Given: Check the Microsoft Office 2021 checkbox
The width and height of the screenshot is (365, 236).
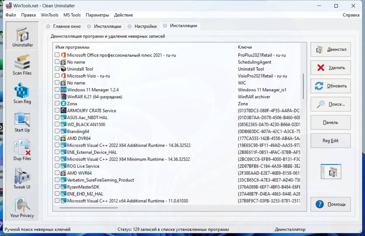Looking at the screenshot, I should pos(57,55).
